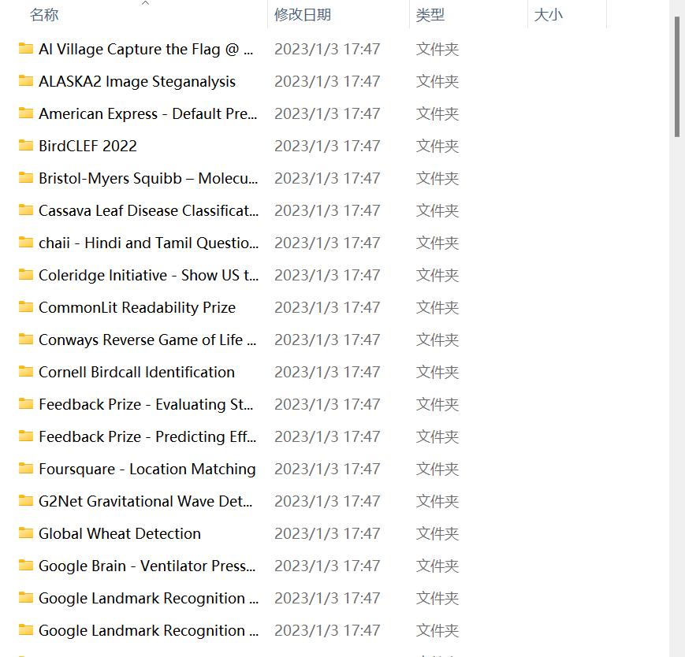Click folder icon of AI Village Capture the Flag
Viewport: 685px width, 657px height.
[26, 48]
